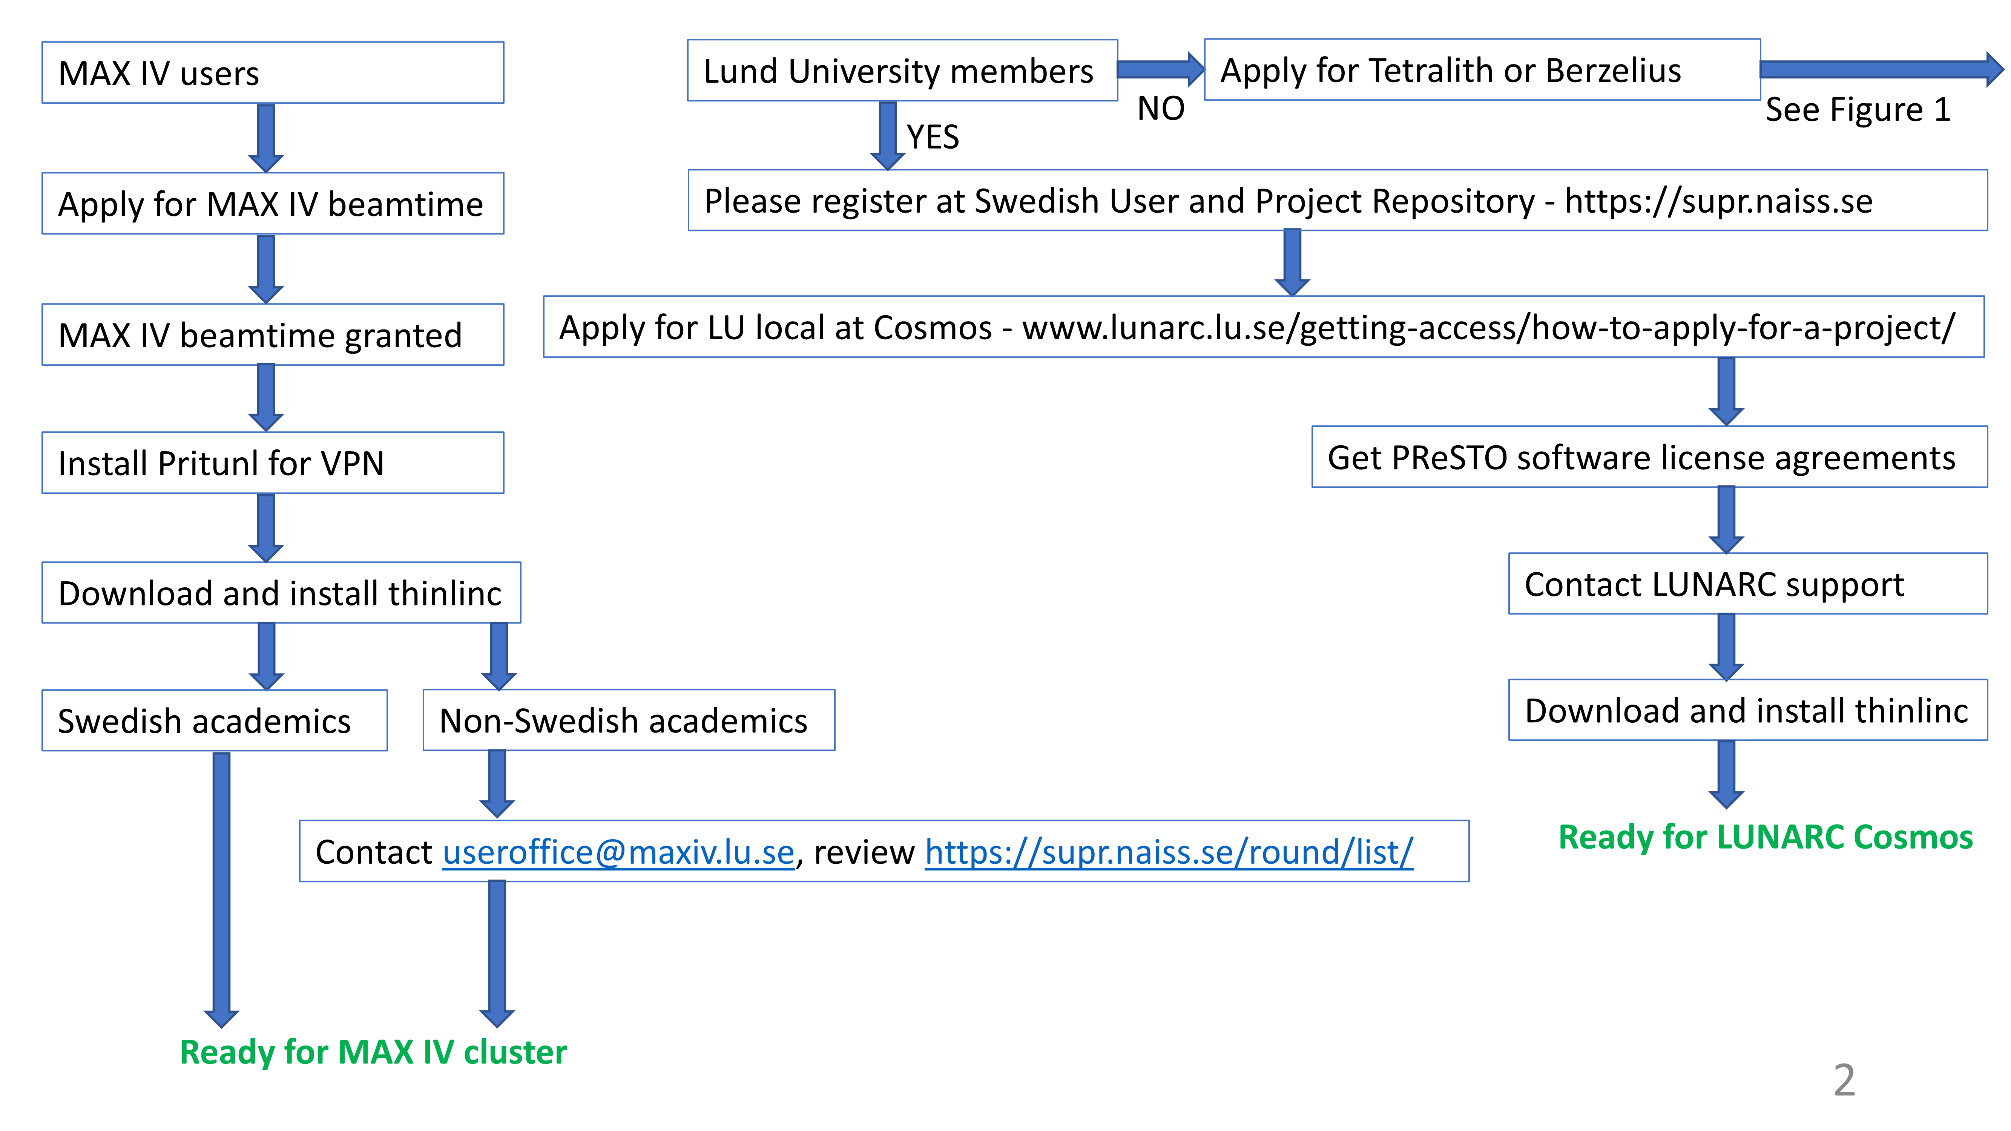Click the Ready for MAX IV cluster text

373,1052
